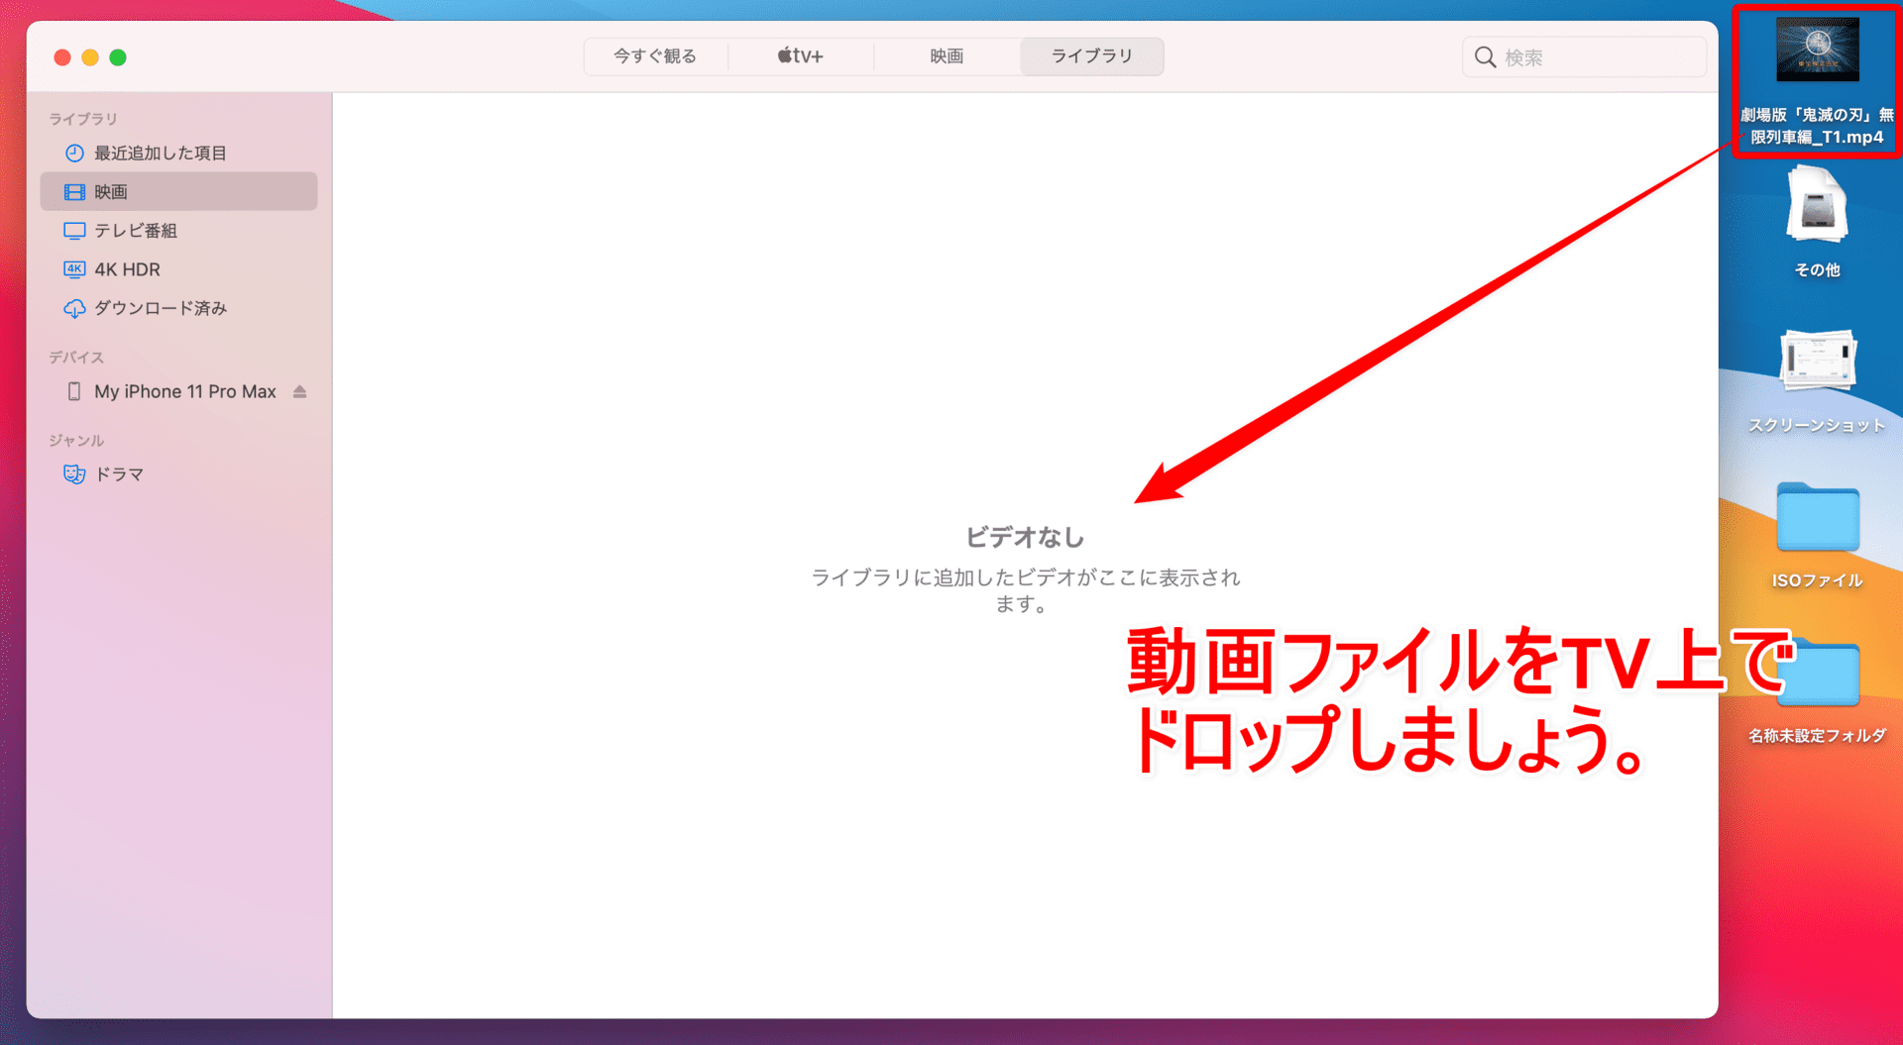Click the phone icon beside My iPhone 11 Pro Max
Screen dimensions: 1903x1045
pyautogui.click(x=74, y=391)
